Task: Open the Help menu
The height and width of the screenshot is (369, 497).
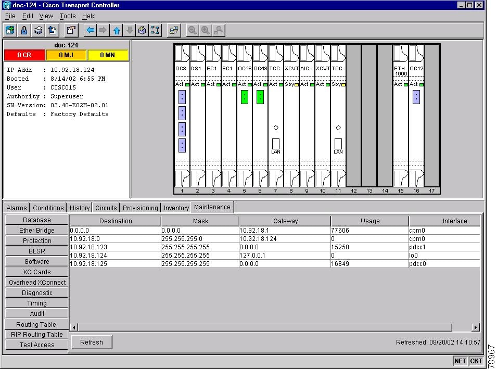Action: (89, 16)
